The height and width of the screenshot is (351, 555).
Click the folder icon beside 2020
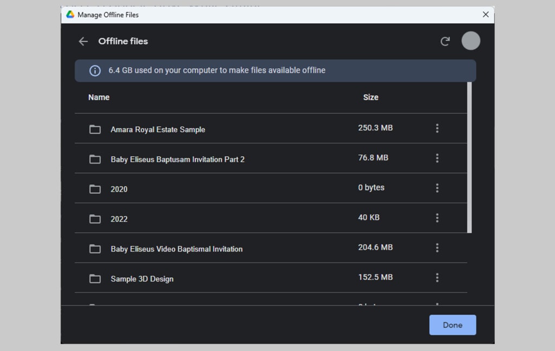(95, 189)
